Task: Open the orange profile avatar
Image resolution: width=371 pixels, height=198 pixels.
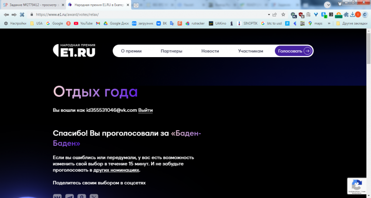Action: (358, 15)
